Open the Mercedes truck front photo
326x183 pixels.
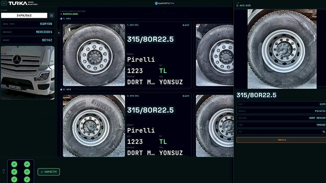tap(28, 73)
